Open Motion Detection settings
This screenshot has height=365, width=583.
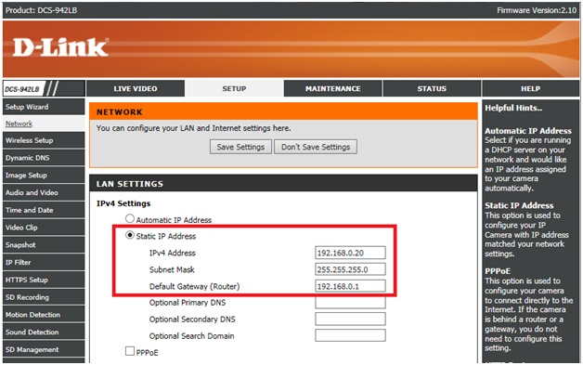tap(44, 315)
